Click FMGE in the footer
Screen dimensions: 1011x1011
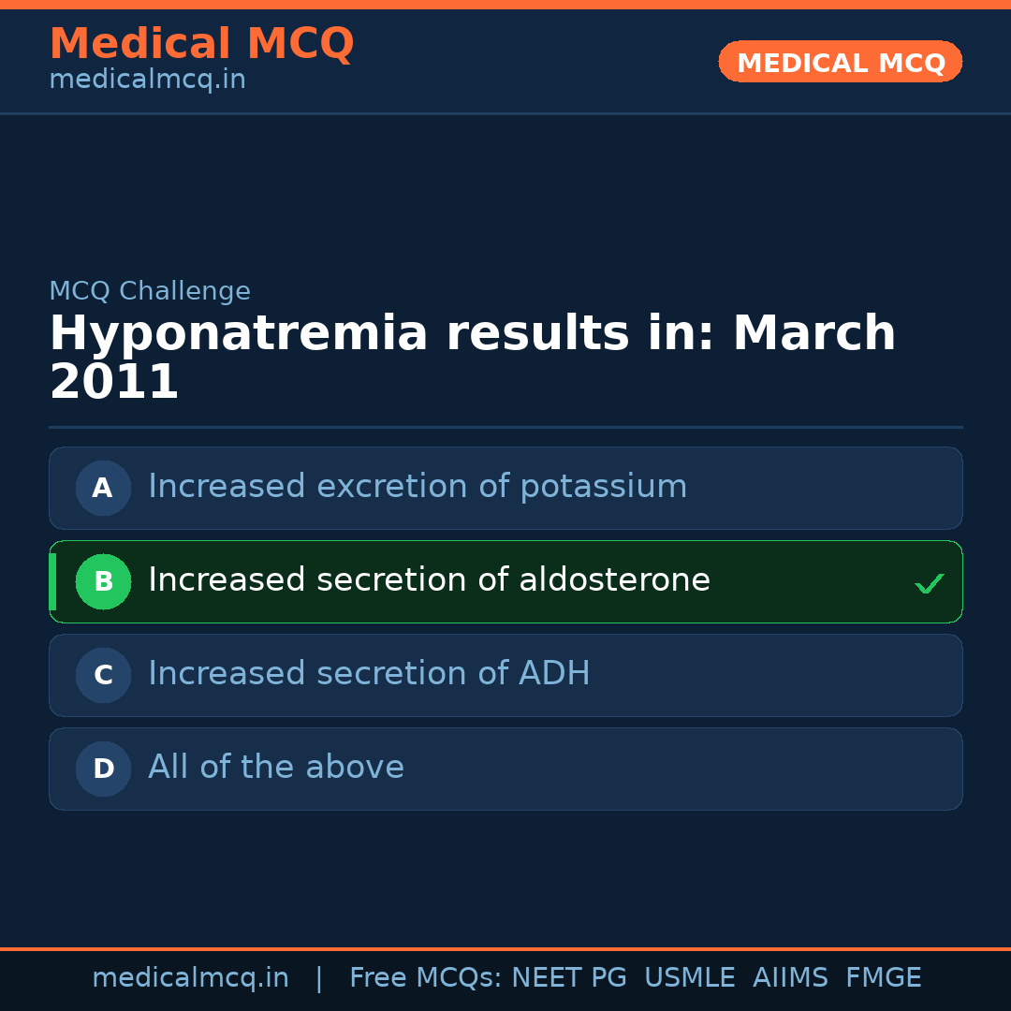click(x=883, y=978)
